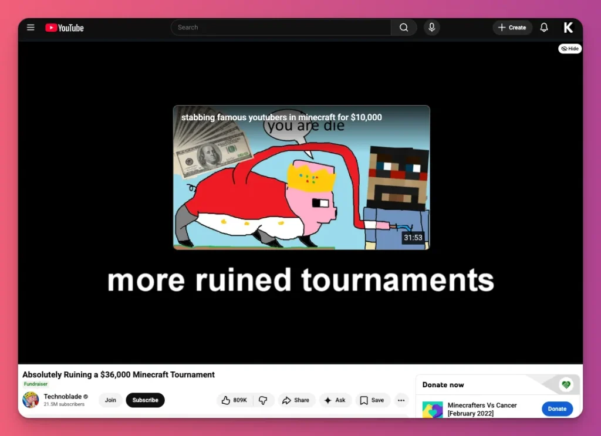Open the Create menu with the plus icon

(512, 27)
